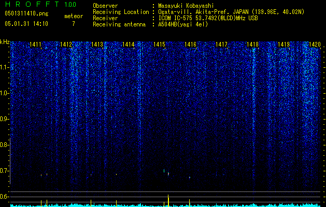Select the file name 0501311410.png
Image resolution: width=326 pixels, height=207 pixels.
[x=26, y=14]
